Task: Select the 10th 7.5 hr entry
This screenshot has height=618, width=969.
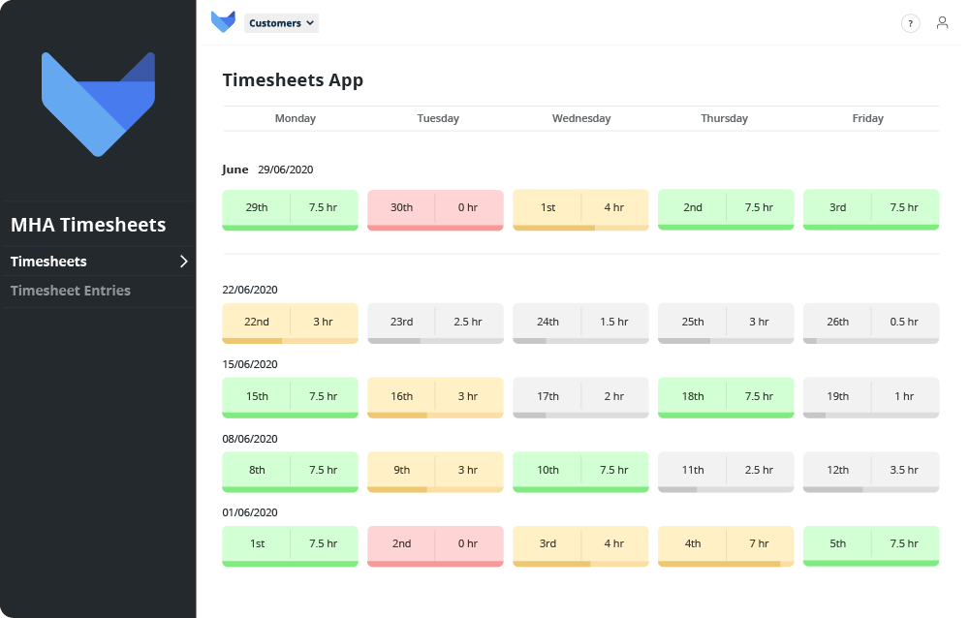Action: [580, 470]
